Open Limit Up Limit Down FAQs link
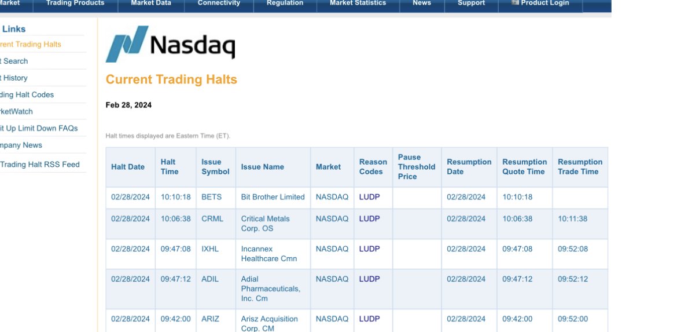Viewport: 677px width, 332px height. (x=39, y=129)
